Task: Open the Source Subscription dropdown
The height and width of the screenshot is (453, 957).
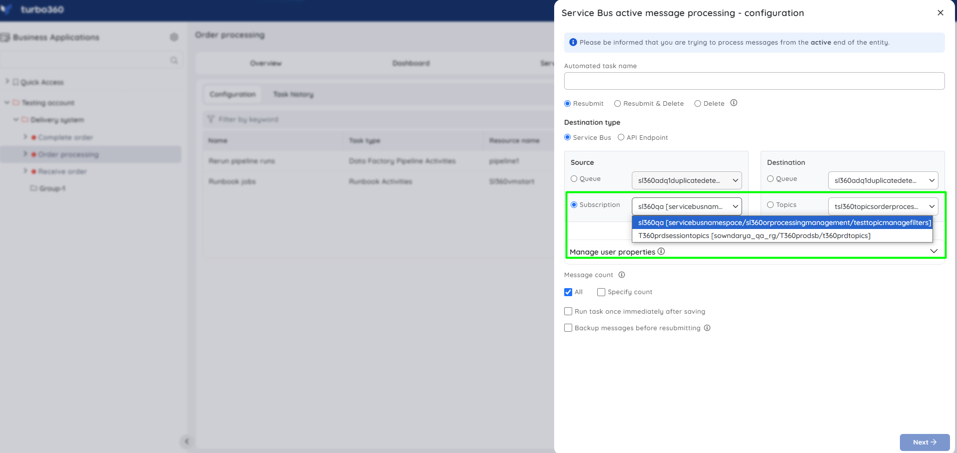Action: point(687,206)
